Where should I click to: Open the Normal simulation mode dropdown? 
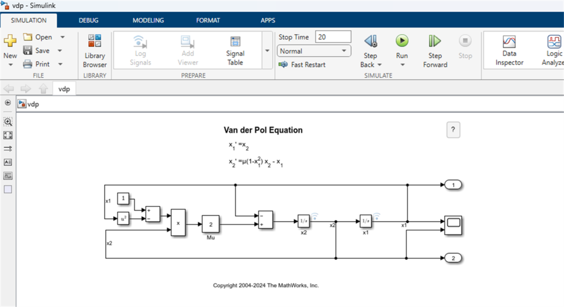313,51
